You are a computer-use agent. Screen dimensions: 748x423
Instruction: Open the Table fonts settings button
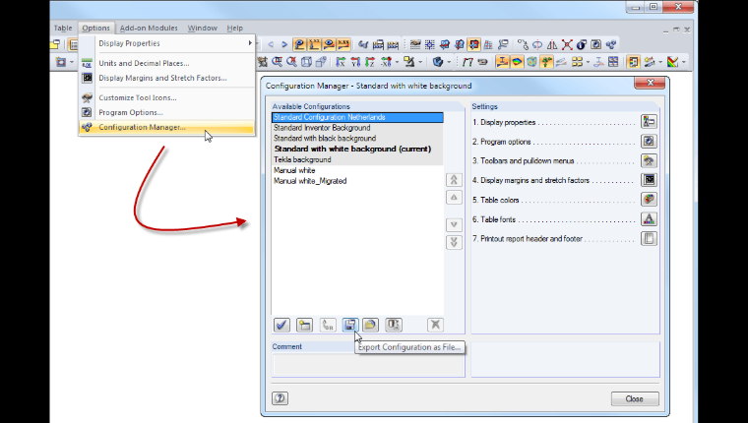point(649,219)
